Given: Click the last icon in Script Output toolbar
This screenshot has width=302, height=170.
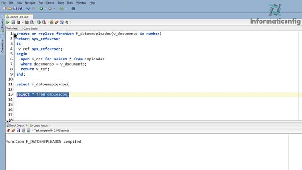Looking at the screenshot, I should 28,131.
